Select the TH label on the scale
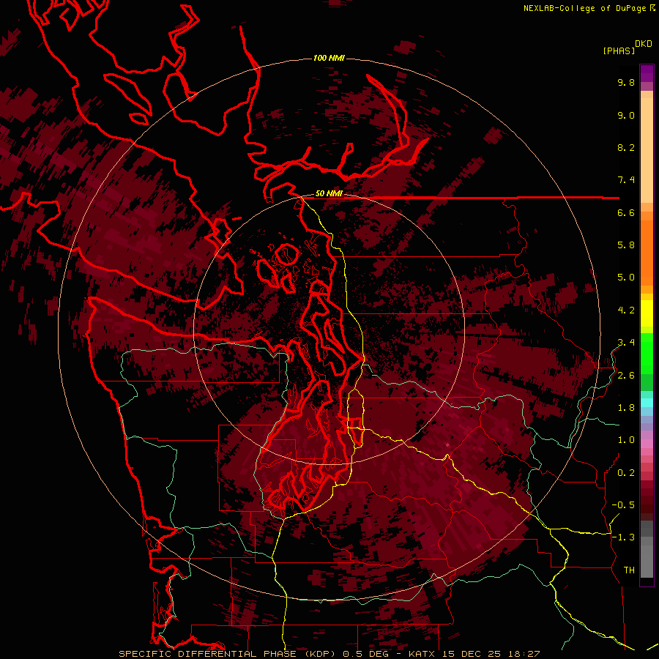The height and width of the screenshot is (659, 659). (x=629, y=570)
